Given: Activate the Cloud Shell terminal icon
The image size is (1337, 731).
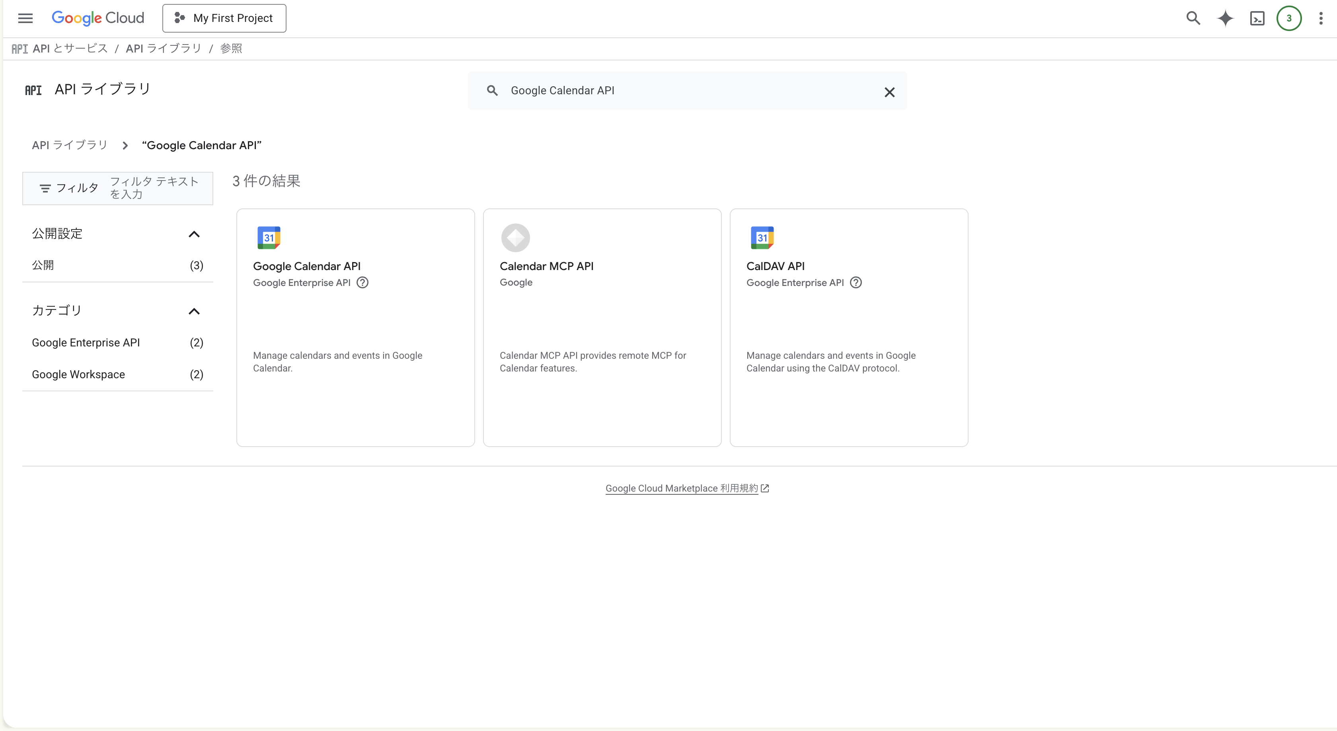Looking at the screenshot, I should (x=1257, y=18).
